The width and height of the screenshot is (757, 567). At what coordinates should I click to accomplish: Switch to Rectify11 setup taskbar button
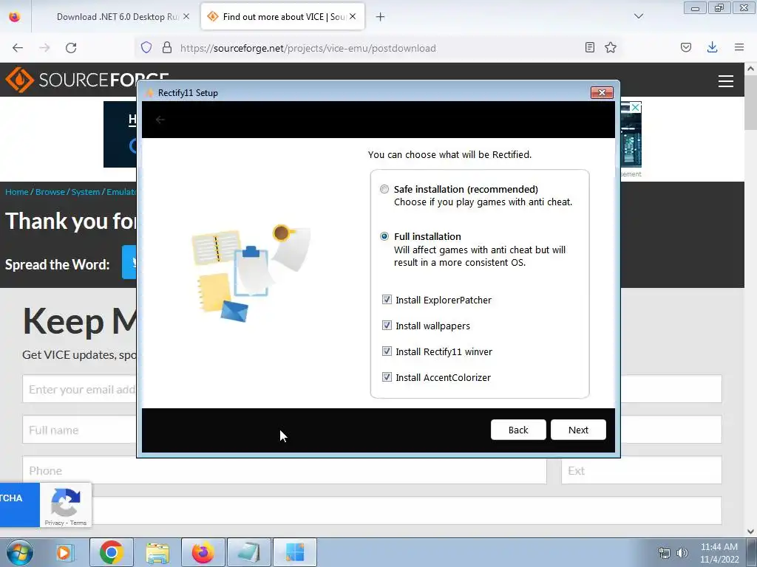click(295, 552)
